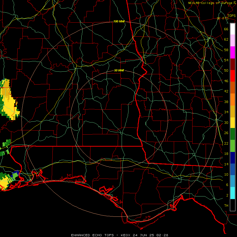Click the cyan 10 kft legend swatch
Viewport: 237px width, 237px height.
coord(233,193)
